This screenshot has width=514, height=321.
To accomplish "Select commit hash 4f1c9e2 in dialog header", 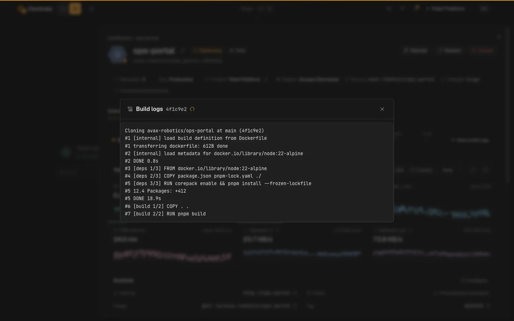I will 176,109.
